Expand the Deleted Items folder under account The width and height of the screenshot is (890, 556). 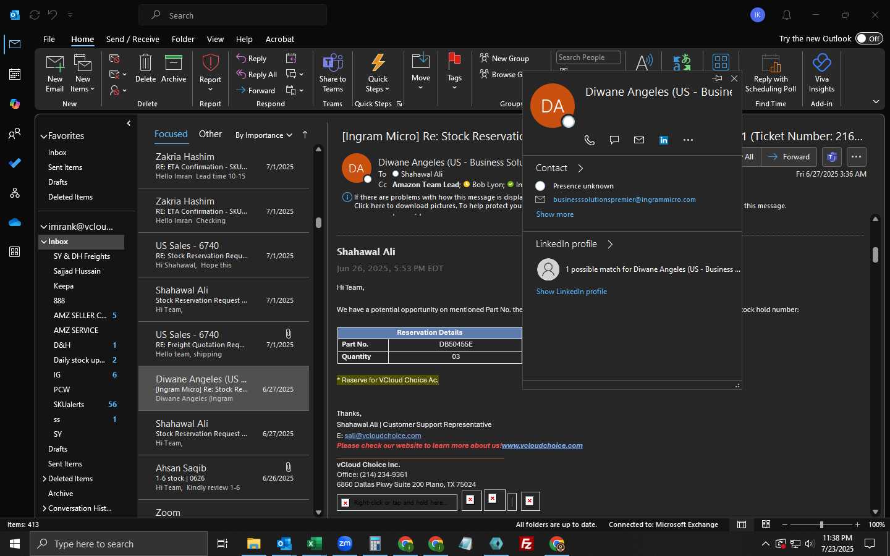pyautogui.click(x=44, y=479)
